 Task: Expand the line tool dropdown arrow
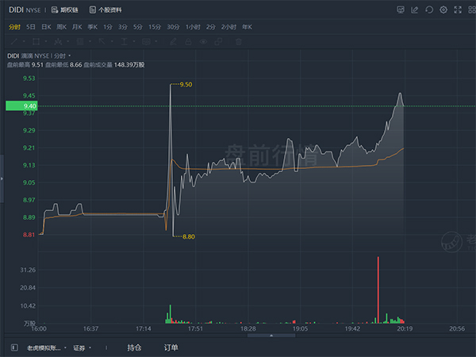(x=24, y=41)
